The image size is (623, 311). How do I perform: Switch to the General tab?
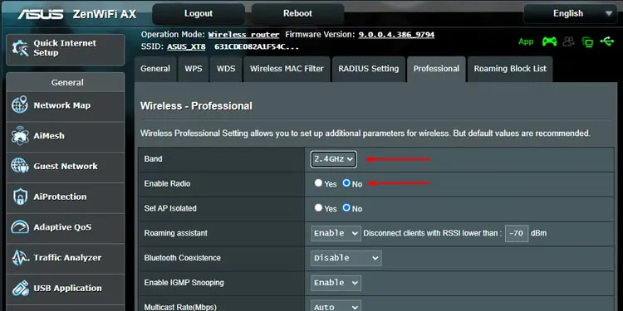[155, 69]
